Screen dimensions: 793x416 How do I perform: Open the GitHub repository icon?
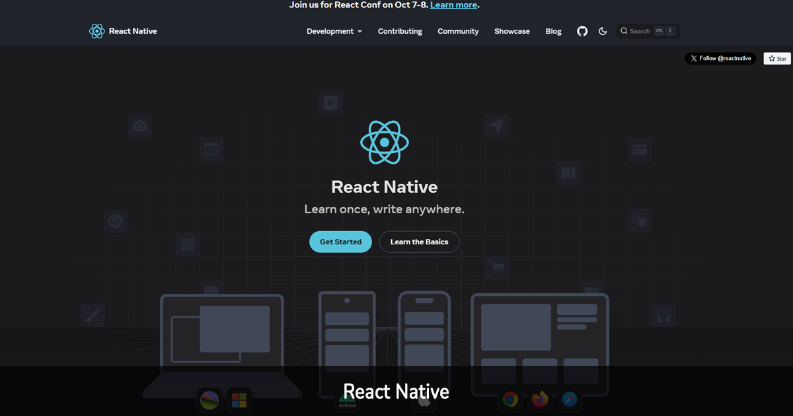tap(582, 31)
